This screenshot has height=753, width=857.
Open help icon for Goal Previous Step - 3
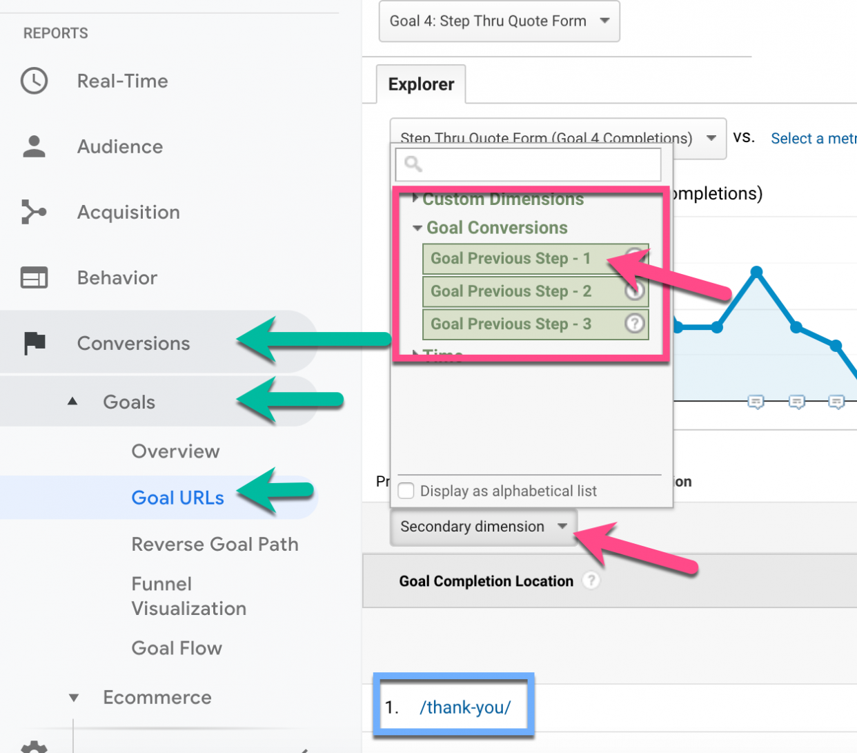[x=635, y=323]
